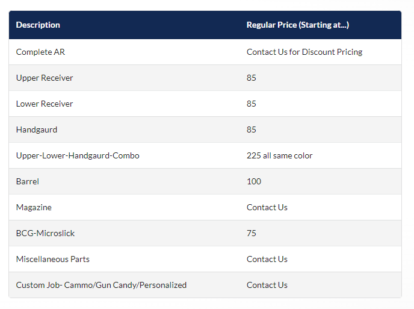414x309 pixels.
Task: Select the Upper Receiver row label
Action: (45, 78)
